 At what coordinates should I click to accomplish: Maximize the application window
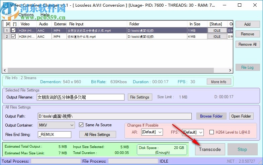pos(240,5)
